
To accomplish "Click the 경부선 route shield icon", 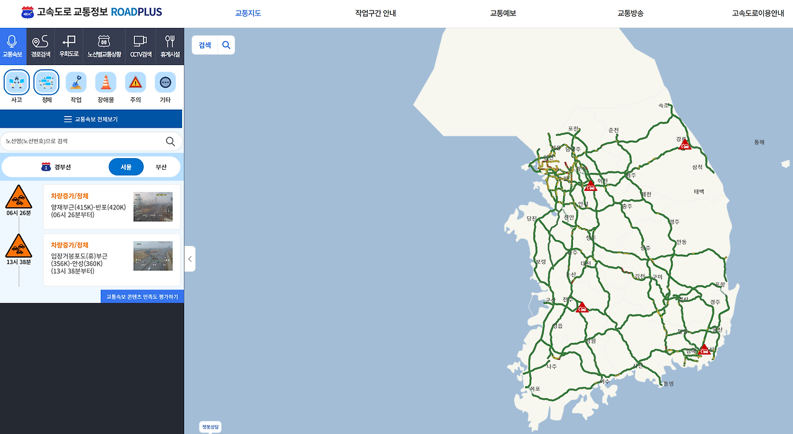I will click(x=46, y=167).
